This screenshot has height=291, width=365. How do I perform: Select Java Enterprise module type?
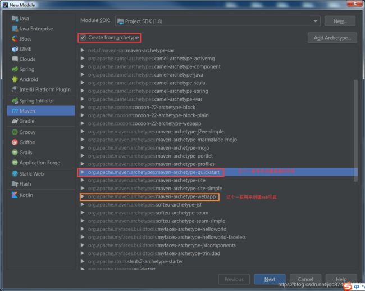pyautogui.click(x=41, y=29)
